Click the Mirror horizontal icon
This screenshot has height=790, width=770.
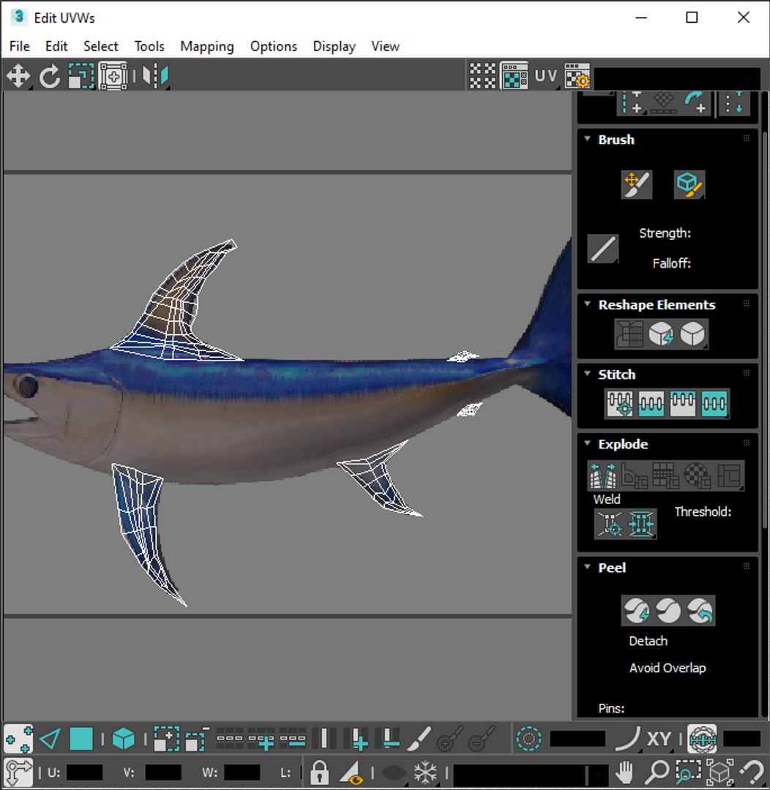(156, 76)
